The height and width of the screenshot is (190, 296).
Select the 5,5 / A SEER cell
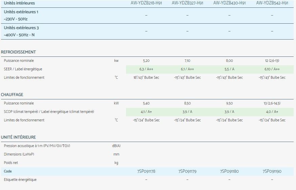229,69
